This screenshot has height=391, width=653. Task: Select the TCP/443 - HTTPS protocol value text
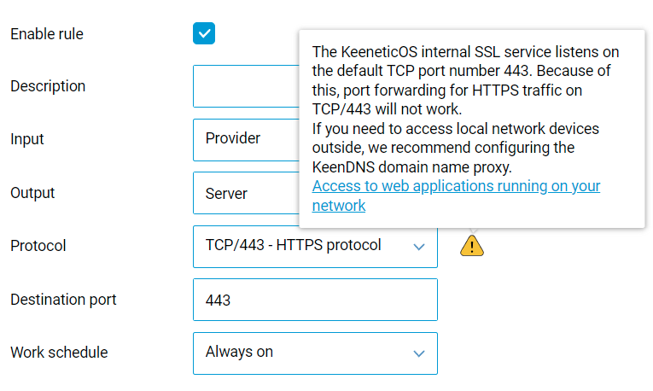[293, 246]
